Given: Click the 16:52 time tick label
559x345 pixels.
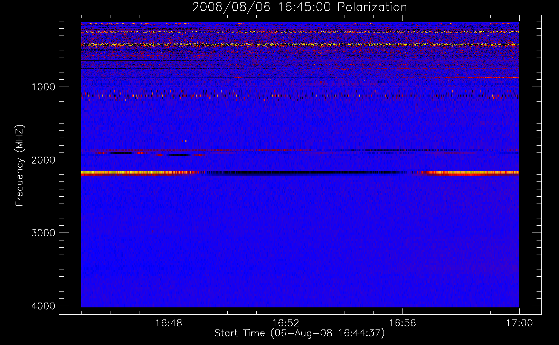Looking at the screenshot, I should click(x=286, y=323).
